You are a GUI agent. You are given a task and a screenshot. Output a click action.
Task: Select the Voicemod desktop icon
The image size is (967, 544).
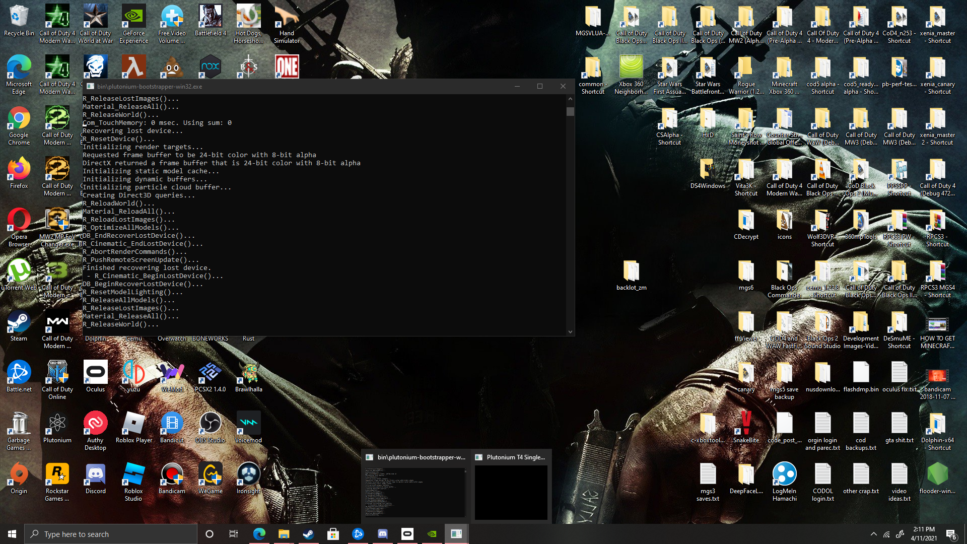[248, 428]
